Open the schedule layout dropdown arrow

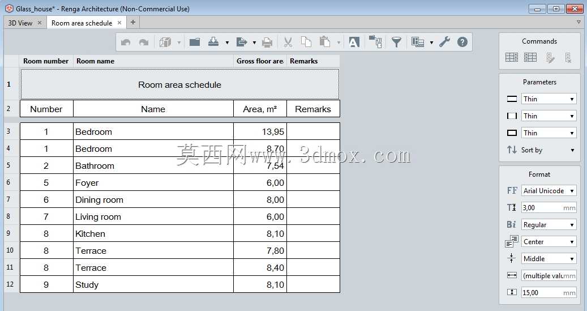(x=431, y=42)
